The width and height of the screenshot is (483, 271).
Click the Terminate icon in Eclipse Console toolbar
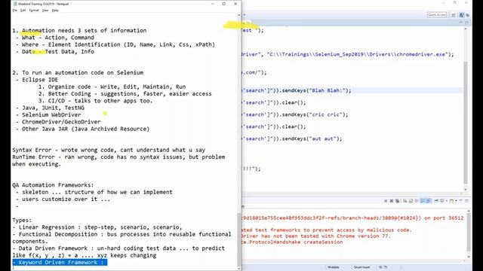click(386, 201)
